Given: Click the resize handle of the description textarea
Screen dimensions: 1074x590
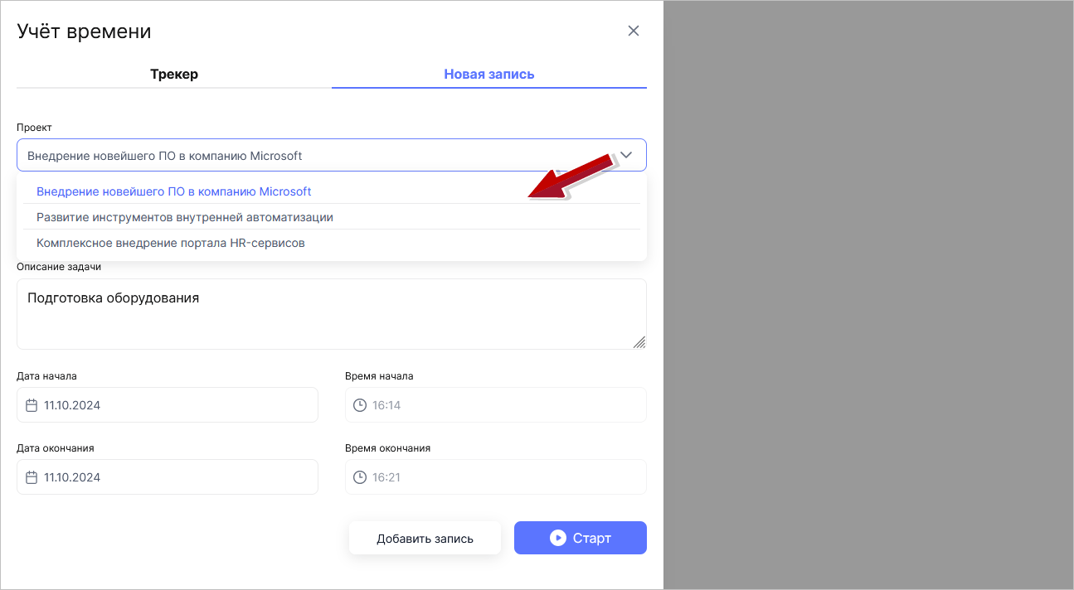Looking at the screenshot, I should 639,341.
